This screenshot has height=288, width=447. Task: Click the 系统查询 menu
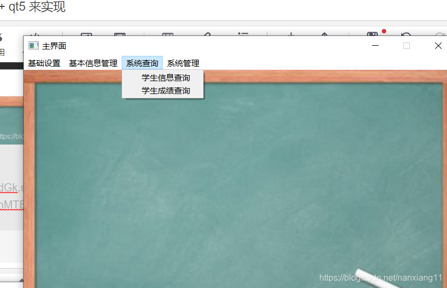(x=142, y=63)
